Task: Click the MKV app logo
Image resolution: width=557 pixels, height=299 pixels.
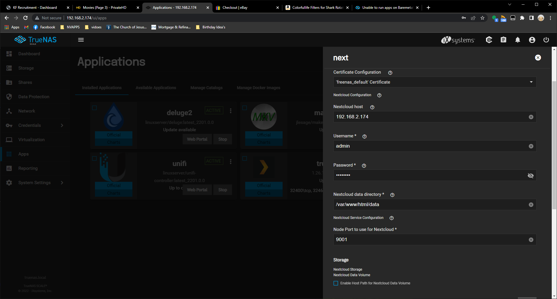Action: pos(264,117)
